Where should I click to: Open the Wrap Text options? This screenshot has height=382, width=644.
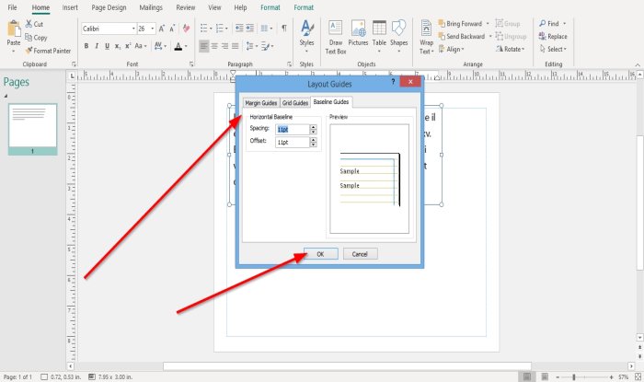pyautogui.click(x=426, y=37)
